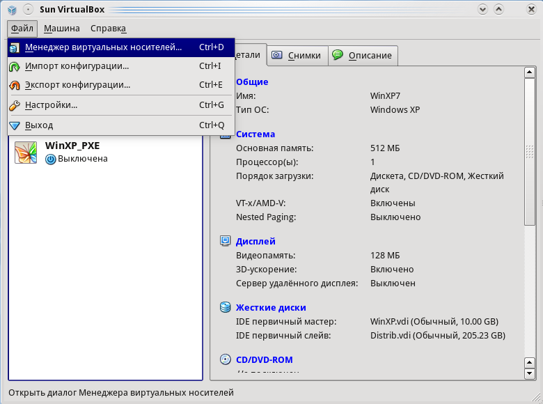Click the disk stack icon beside Жесткие диски
The height and width of the screenshot is (404, 543).
point(226,307)
